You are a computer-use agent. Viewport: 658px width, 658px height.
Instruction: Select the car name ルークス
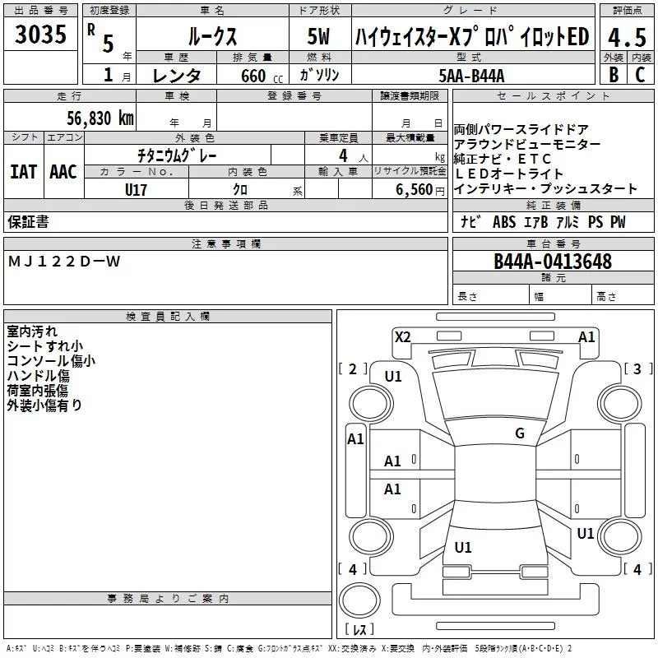click(x=212, y=36)
